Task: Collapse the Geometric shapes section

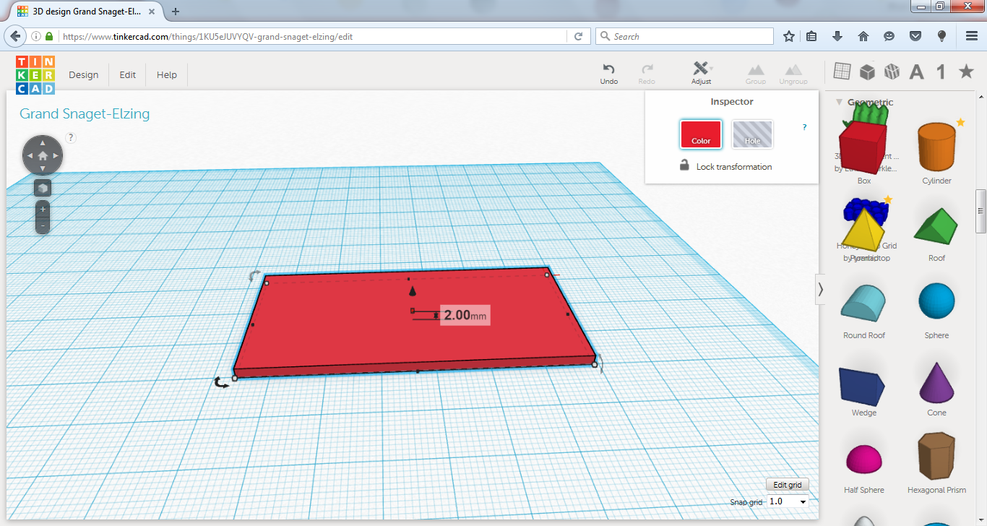Action: [840, 102]
